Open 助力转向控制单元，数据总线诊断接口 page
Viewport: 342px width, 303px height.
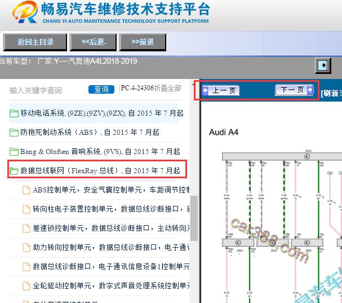(111, 248)
